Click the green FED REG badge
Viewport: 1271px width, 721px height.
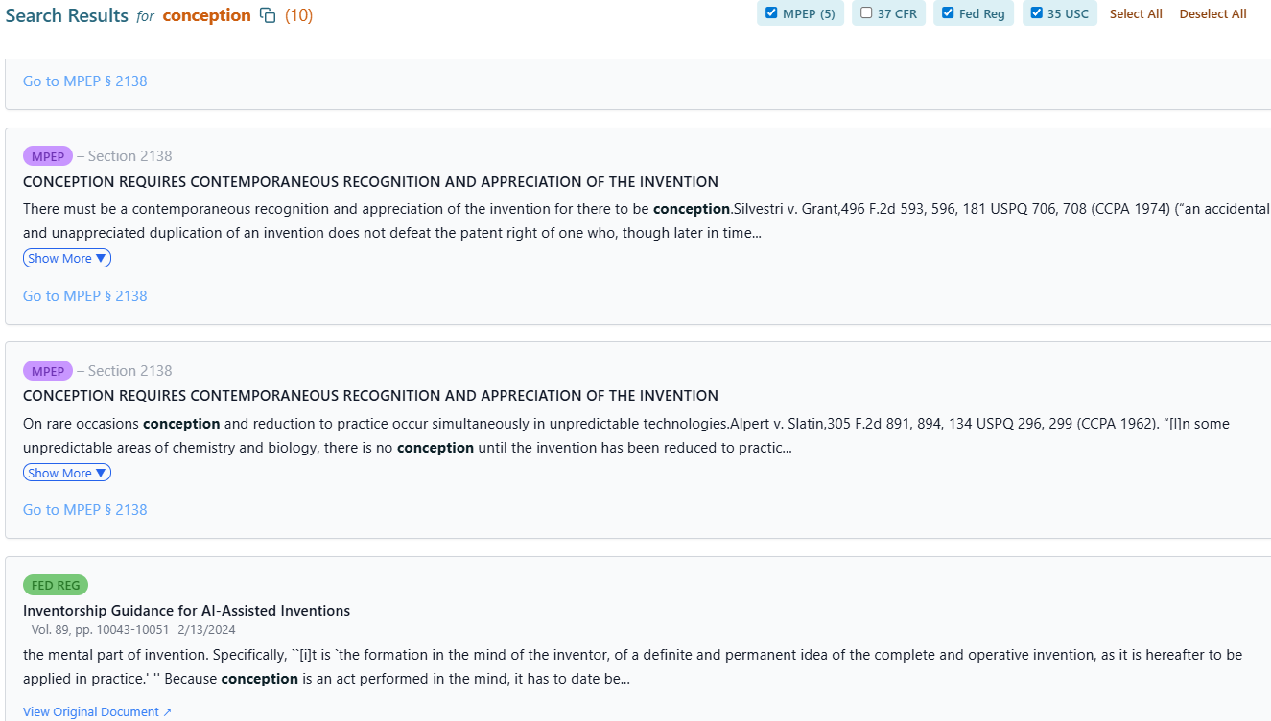(55, 585)
